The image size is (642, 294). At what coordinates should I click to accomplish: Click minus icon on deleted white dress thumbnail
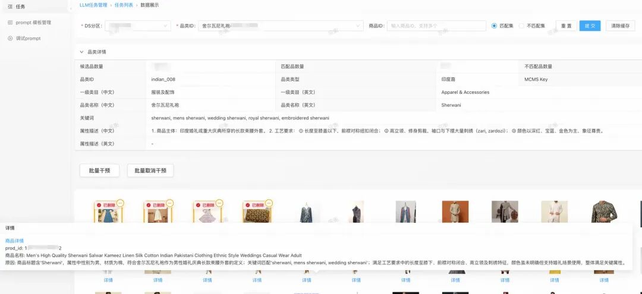tap(169, 203)
